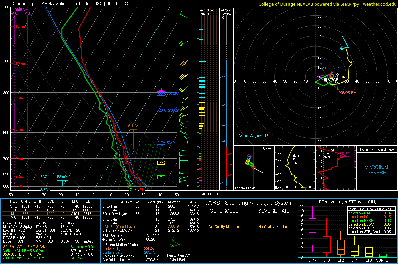Viewport: 398px width, 264px height.
Task: Click the 'Classic Supercell' magenta label
Action: coord(345,155)
